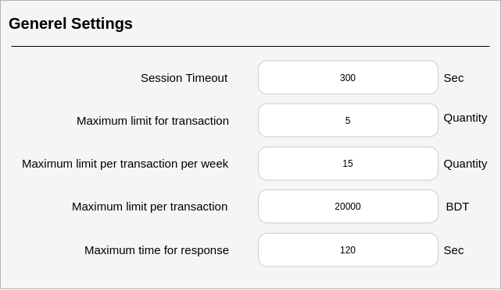This screenshot has height=290, width=501.
Task: Click the Session Timeout label
Action: 184,78
